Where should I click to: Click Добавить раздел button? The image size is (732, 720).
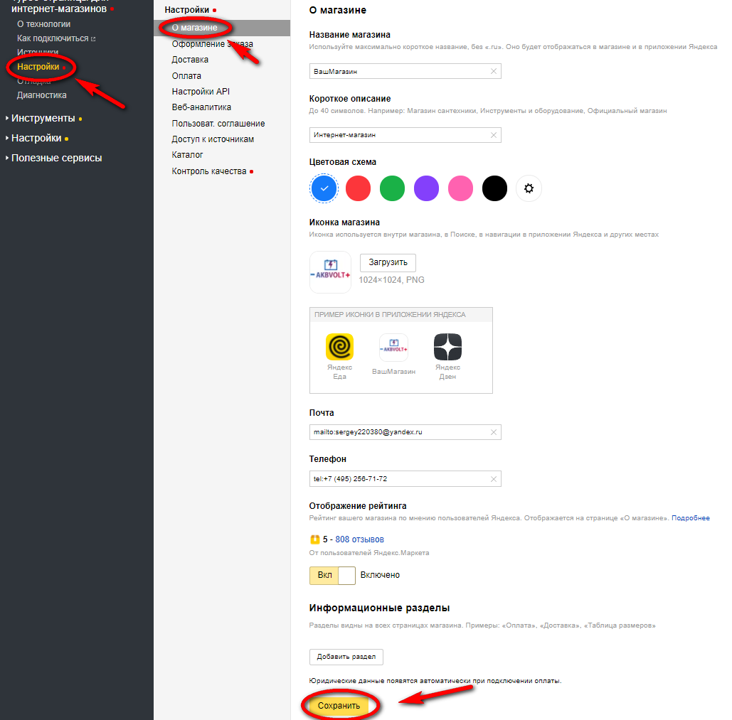pyautogui.click(x=346, y=657)
